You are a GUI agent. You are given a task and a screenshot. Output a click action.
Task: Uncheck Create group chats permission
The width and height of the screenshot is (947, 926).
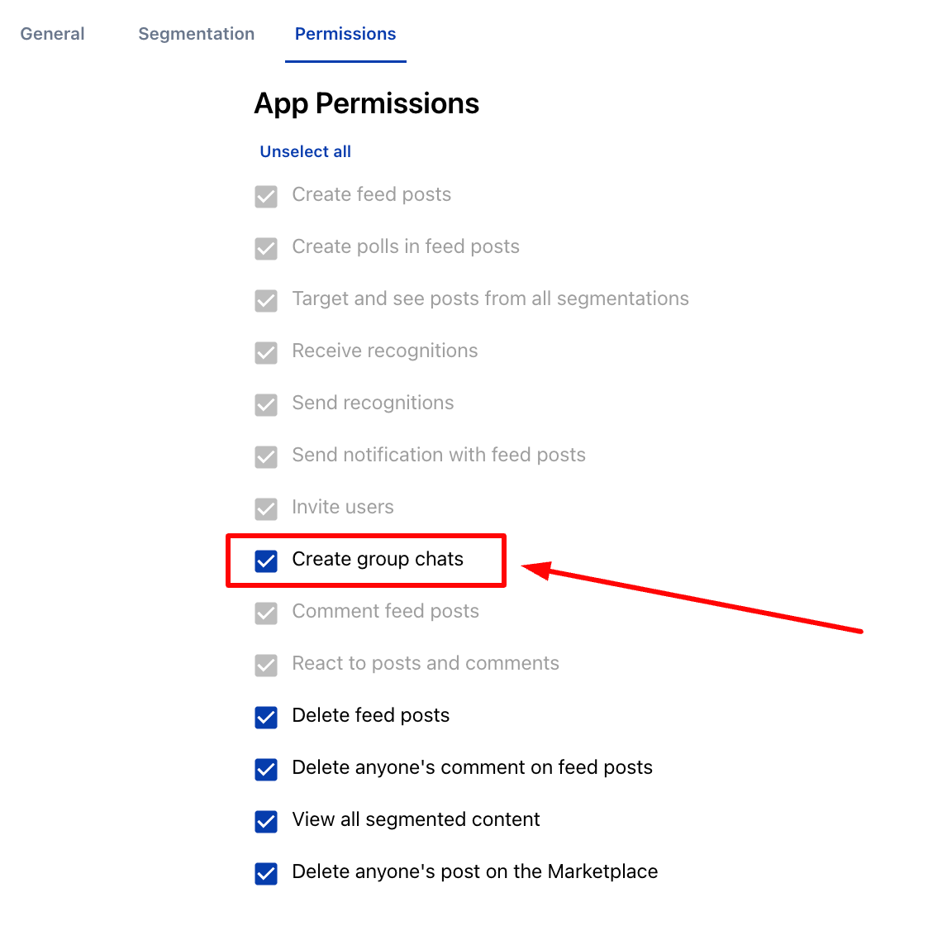tap(266, 561)
